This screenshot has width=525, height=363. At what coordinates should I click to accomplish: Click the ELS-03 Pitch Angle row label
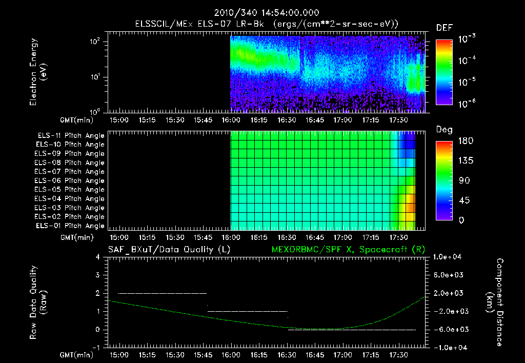[69, 208]
